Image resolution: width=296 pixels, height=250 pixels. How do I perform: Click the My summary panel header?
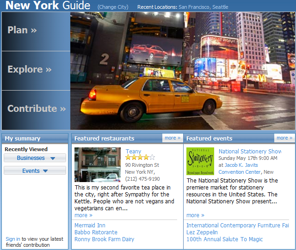click(x=35, y=138)
